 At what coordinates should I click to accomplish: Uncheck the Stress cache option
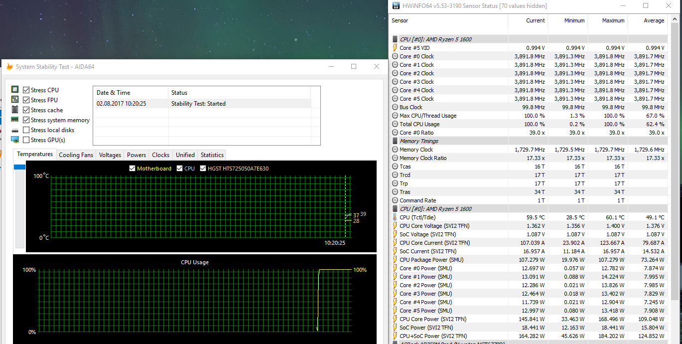[x=26, y=110]
